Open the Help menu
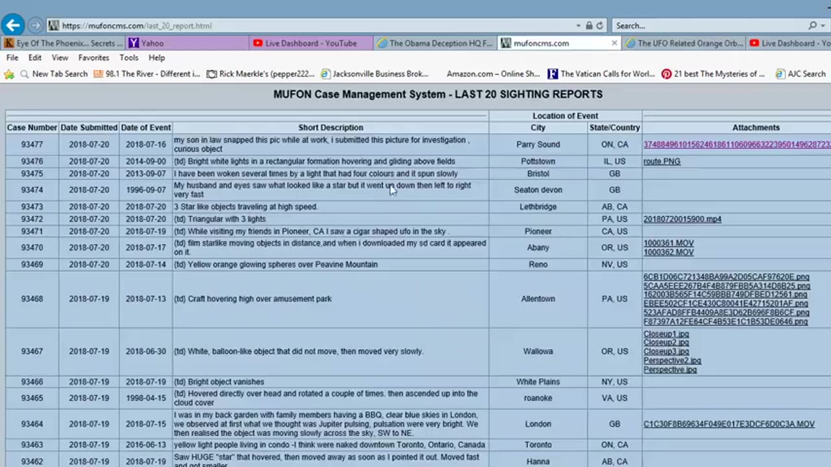Screen dimensions: 831x467 tap(156, 58)
